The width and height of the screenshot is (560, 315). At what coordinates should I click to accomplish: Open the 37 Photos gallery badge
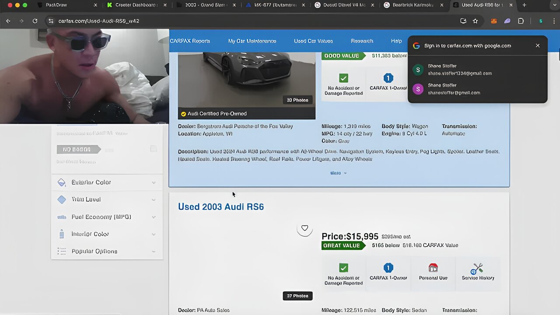[297, 296]
